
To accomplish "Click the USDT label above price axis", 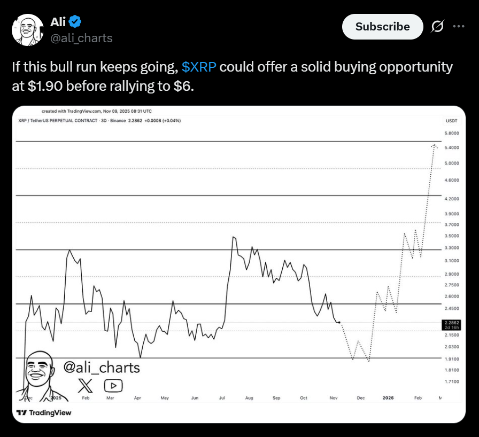I will [x=451, y=121].
